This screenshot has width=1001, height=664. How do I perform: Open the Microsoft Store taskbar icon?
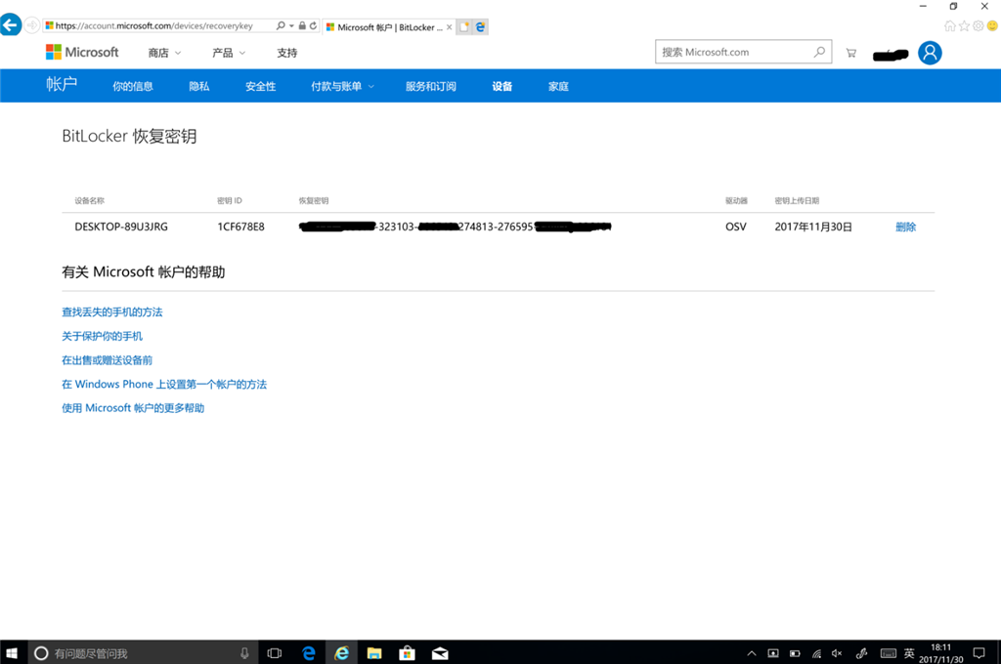(x=407, y=652)
